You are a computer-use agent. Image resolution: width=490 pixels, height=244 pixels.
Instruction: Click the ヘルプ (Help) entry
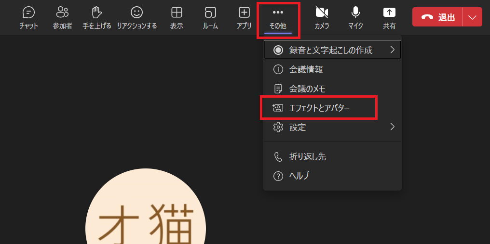point(299,176)
